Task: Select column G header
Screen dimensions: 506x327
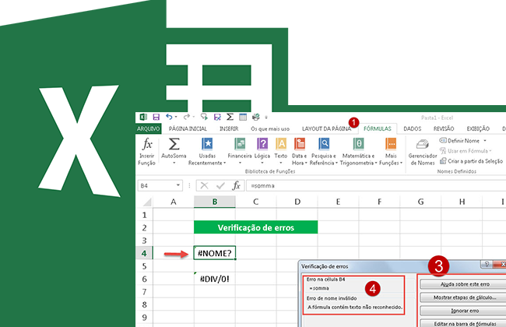Action: pos(421,202)
